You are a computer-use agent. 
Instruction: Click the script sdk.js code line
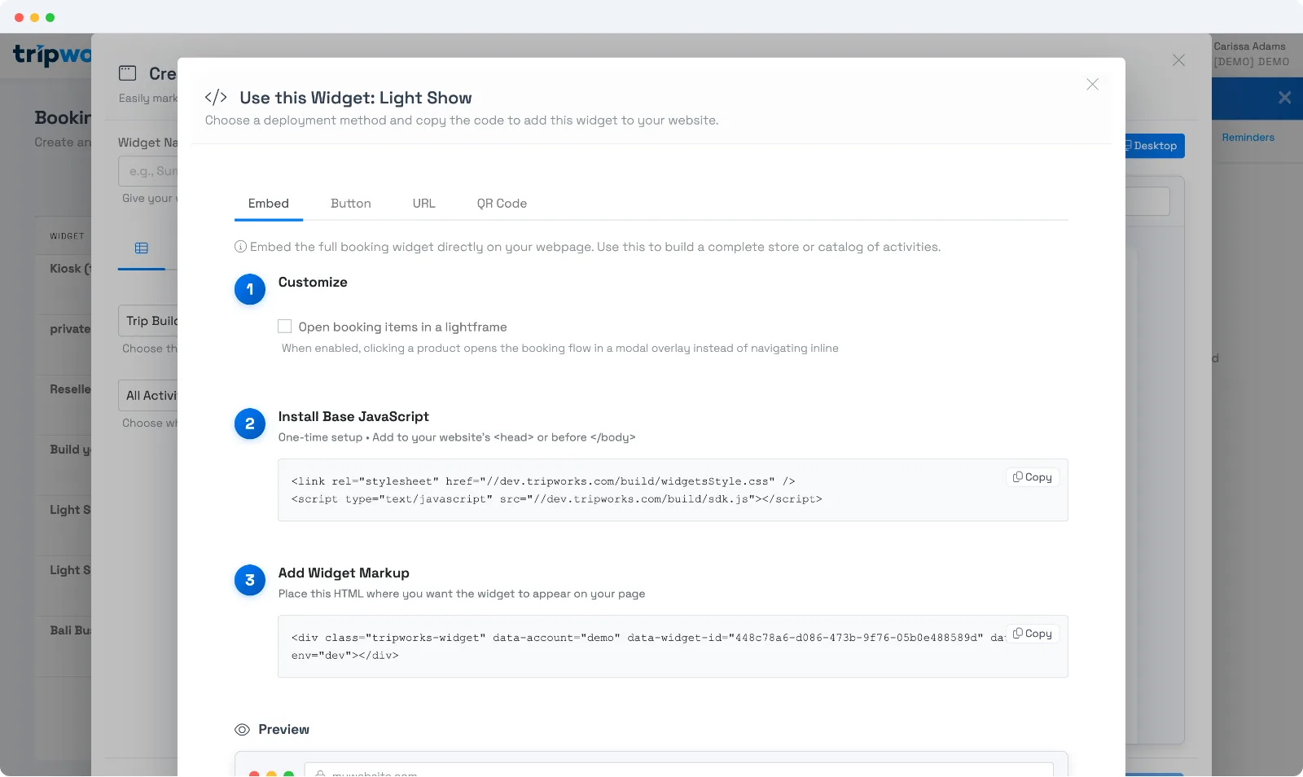(x=557, y=499)
